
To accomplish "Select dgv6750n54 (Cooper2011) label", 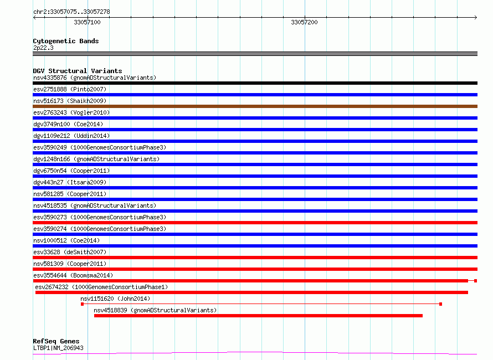I will point(71,171).
